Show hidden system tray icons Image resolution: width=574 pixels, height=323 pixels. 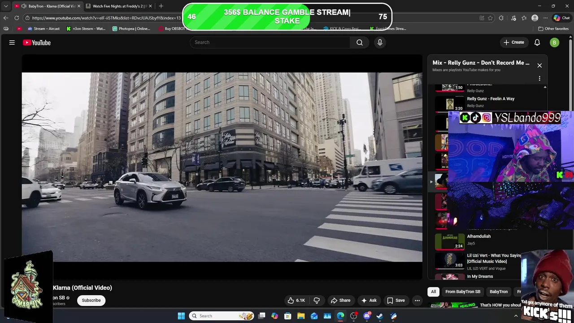[x=516, y=316]
